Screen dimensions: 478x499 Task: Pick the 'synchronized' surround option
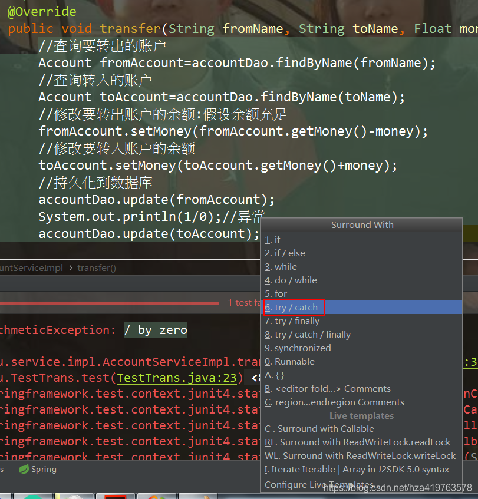point(361,348)
